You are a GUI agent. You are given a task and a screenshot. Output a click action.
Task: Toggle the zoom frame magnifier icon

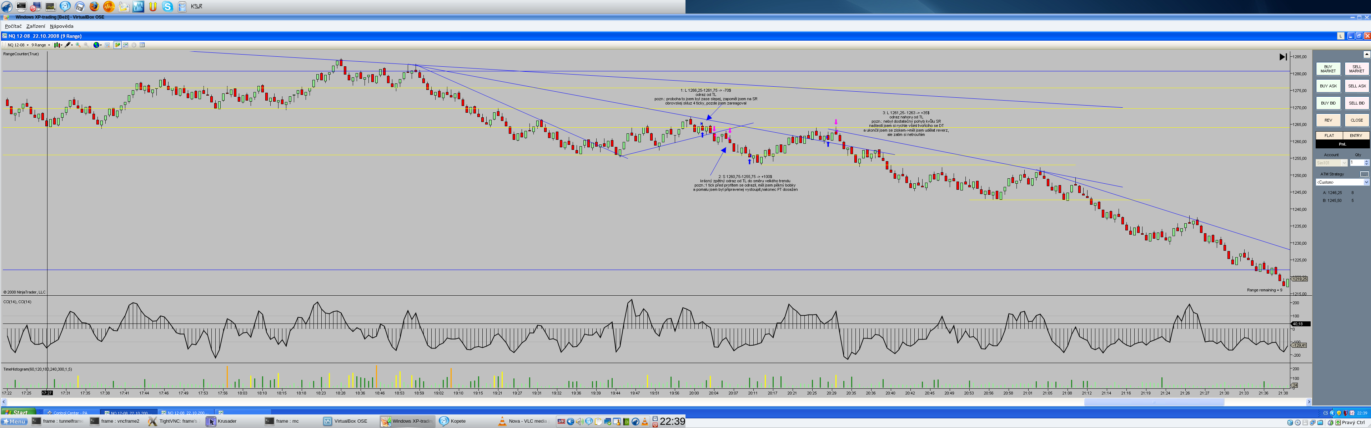107,45
